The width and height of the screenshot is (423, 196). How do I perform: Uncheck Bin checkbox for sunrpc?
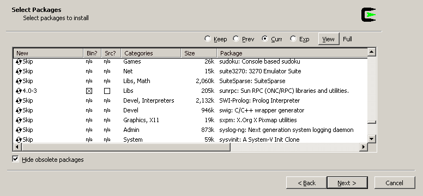point(89,91)
